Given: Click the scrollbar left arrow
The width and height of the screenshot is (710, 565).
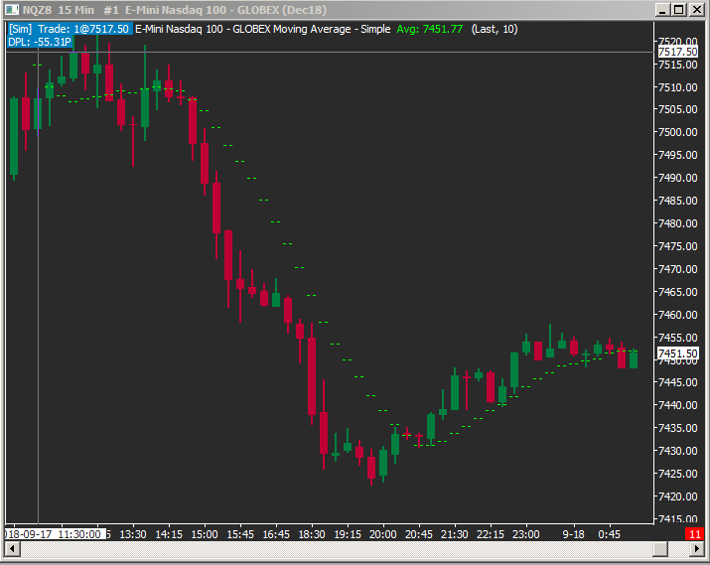Looking at the screenshot, I should (12, 549).
